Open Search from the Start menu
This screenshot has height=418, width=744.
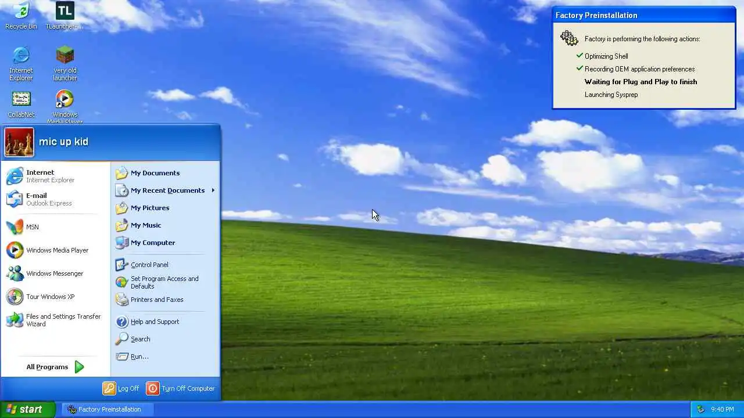[165, 339]
